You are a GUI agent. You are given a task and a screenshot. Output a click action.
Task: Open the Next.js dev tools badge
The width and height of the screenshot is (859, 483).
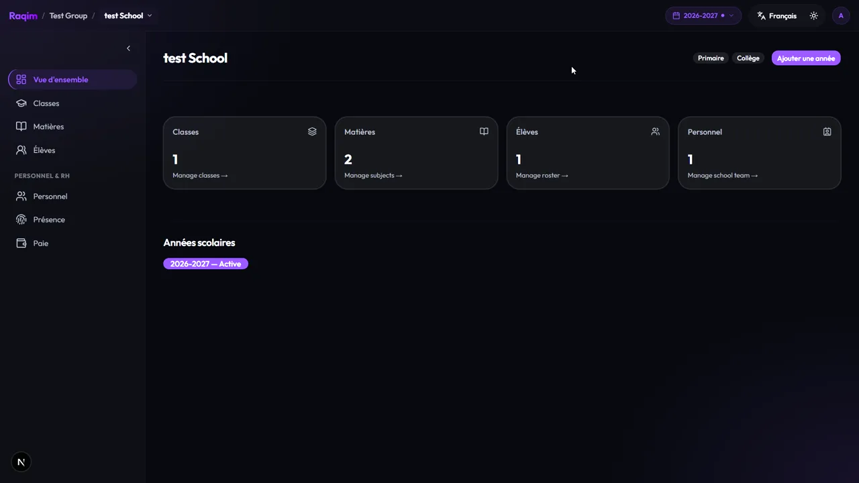coord(21,462)
